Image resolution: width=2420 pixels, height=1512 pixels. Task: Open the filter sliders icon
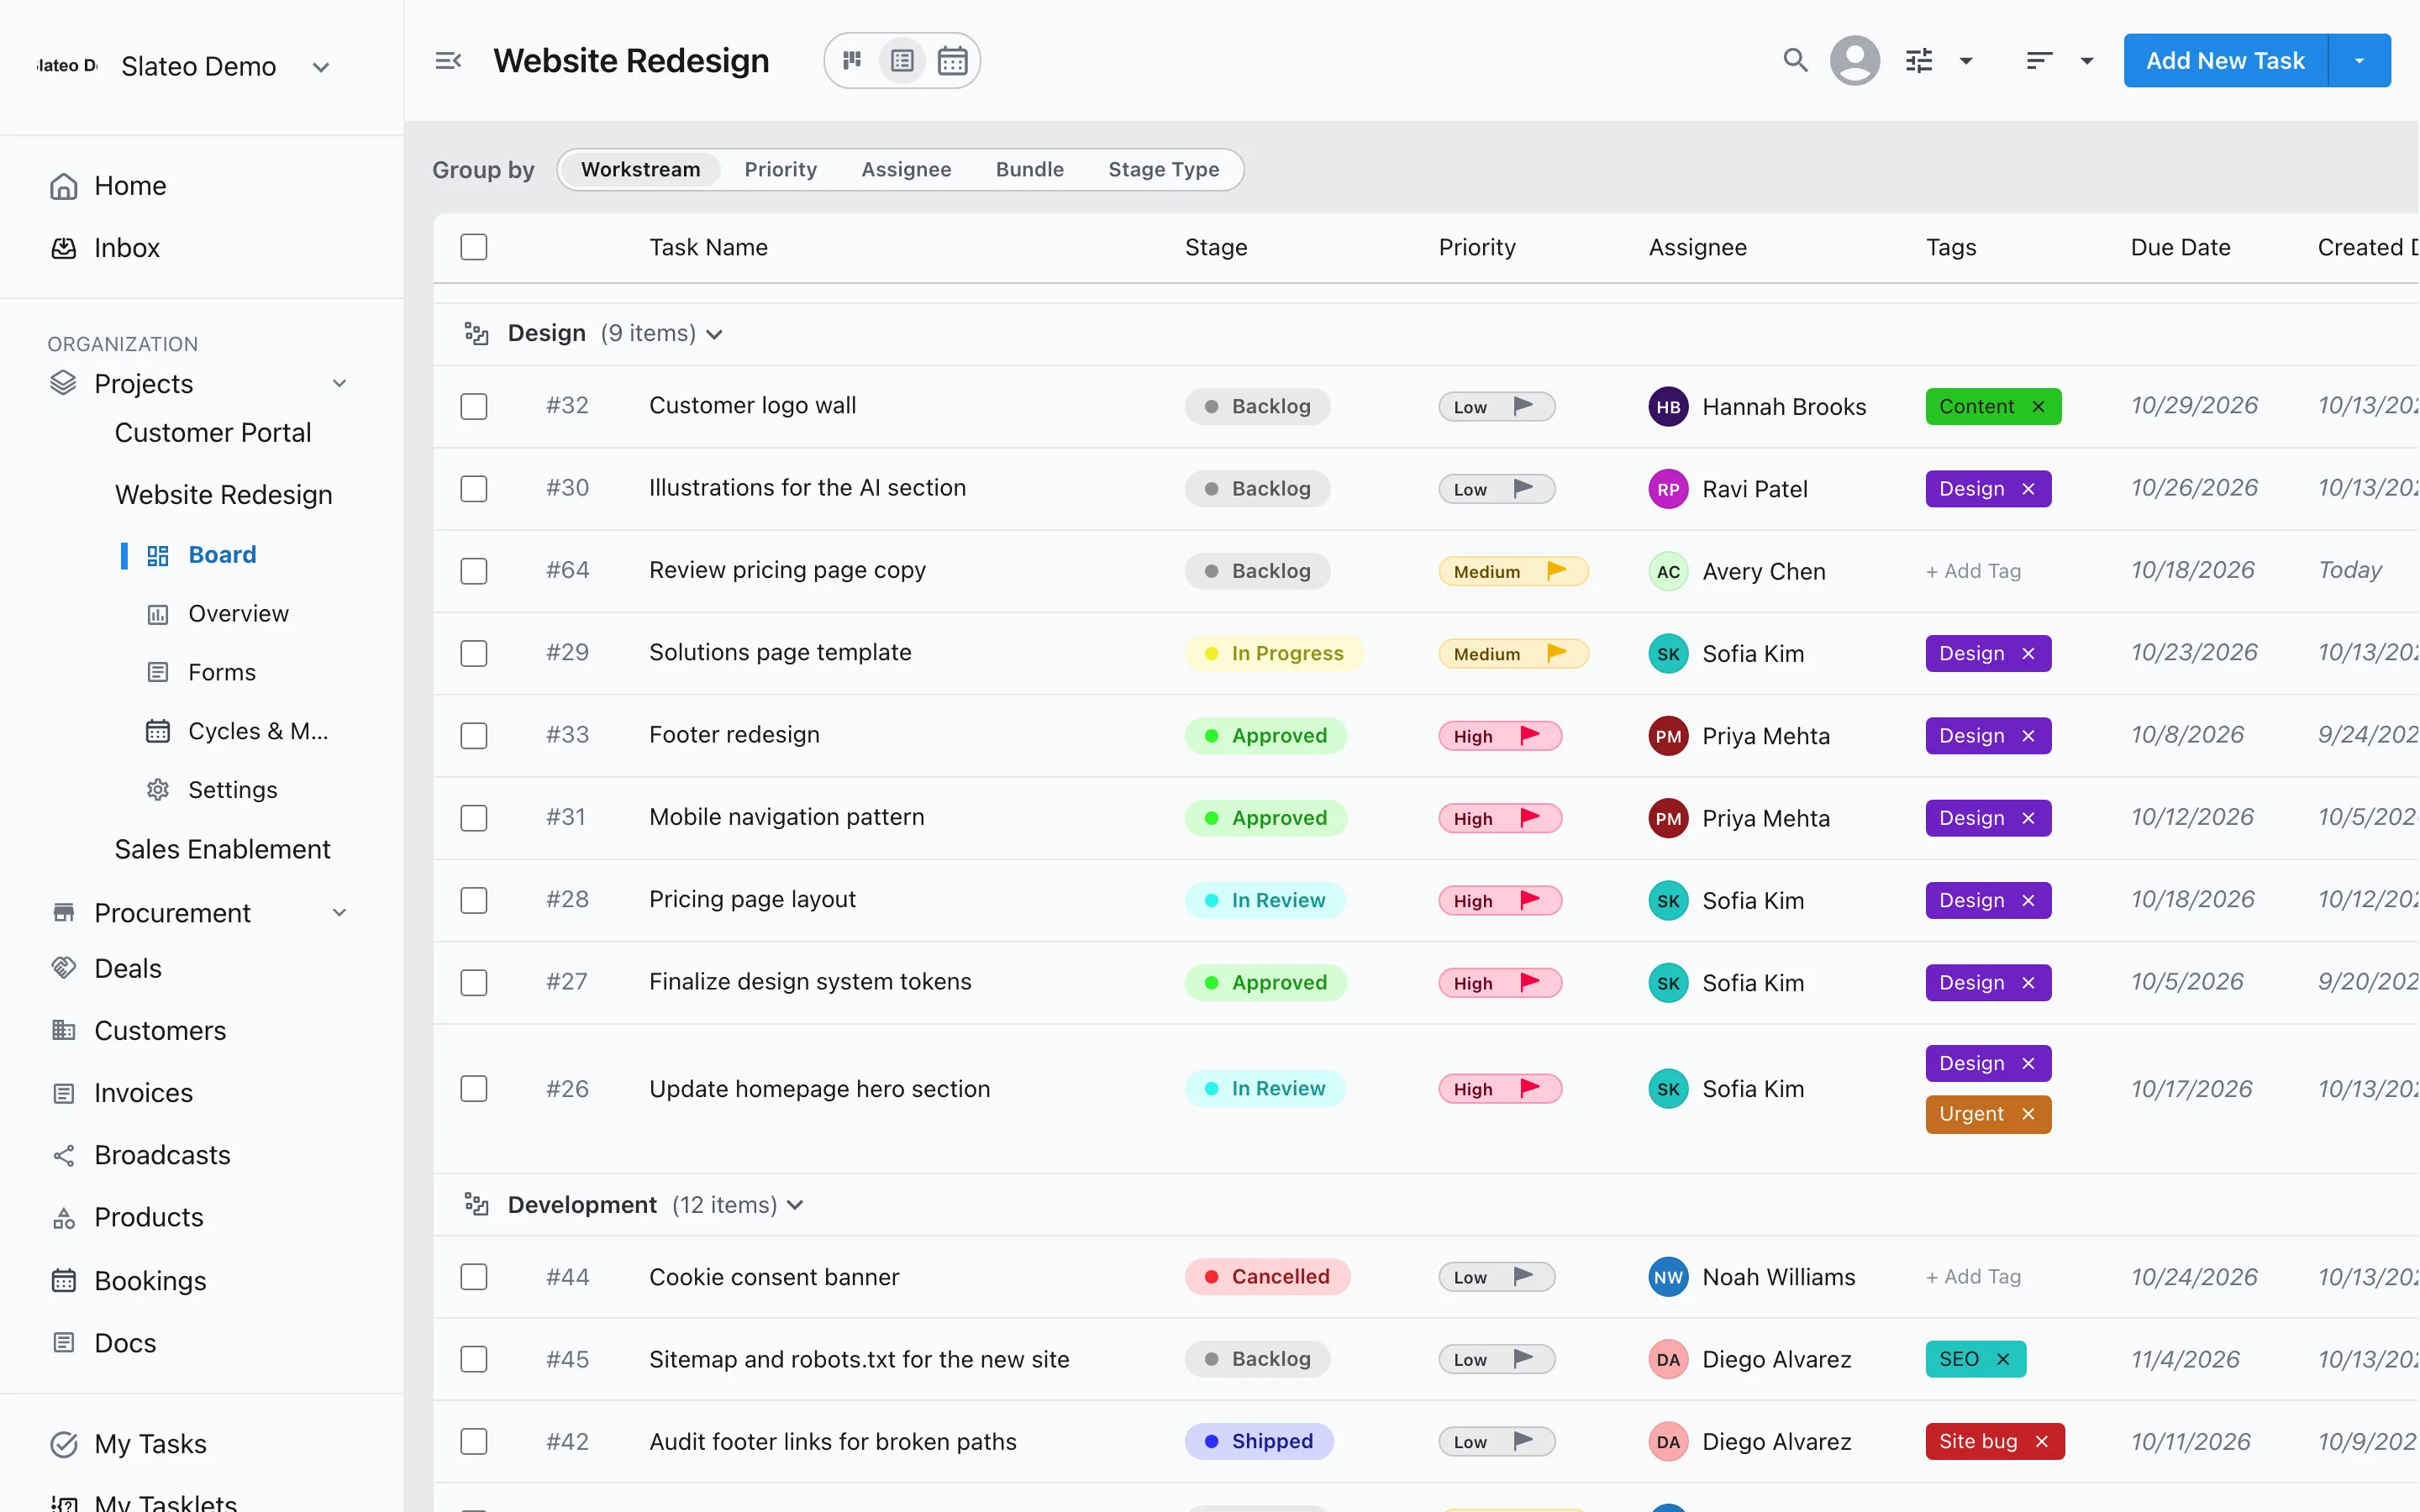click(1919, 61)
